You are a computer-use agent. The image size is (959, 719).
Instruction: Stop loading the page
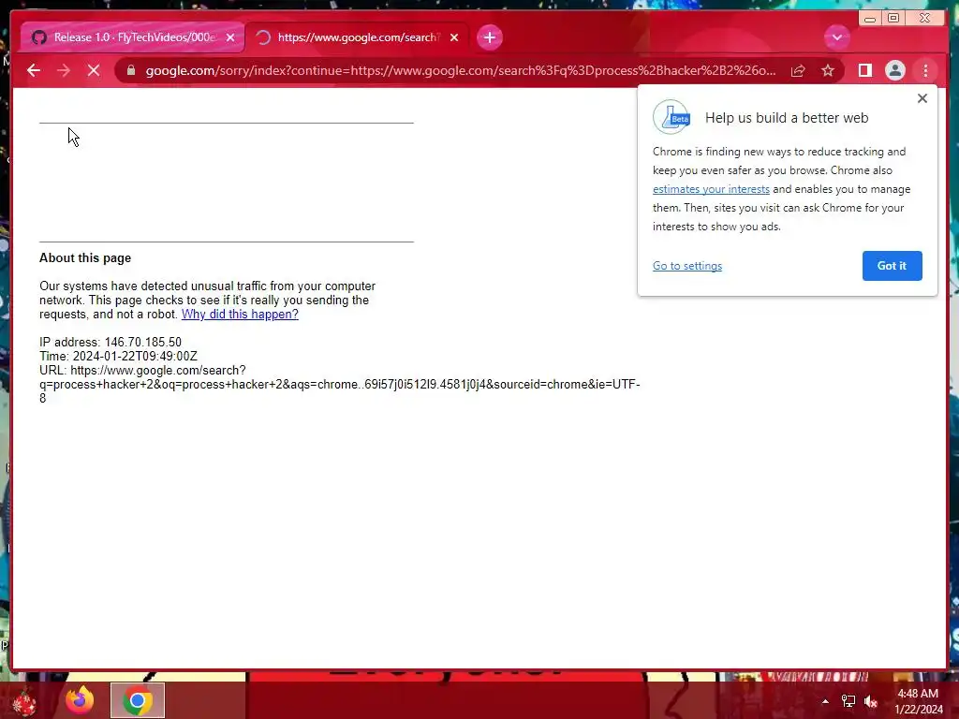94,70
